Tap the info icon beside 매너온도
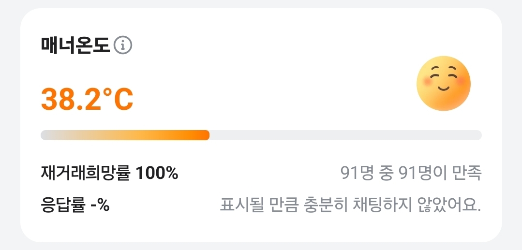Image resolution: width=522 pixels, height=250 pixels. (x=123, y=46)
